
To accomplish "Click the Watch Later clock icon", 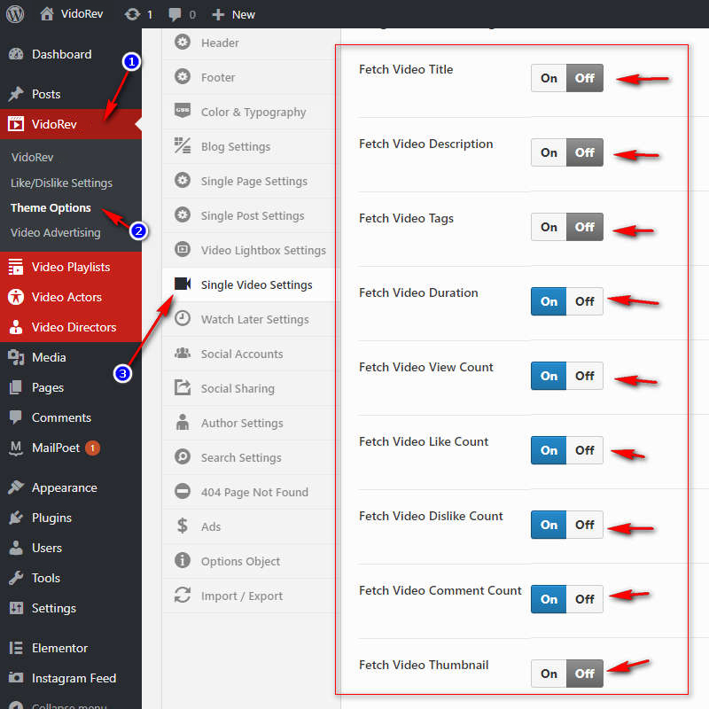I will pyautogui.click(x=183, y=319).
